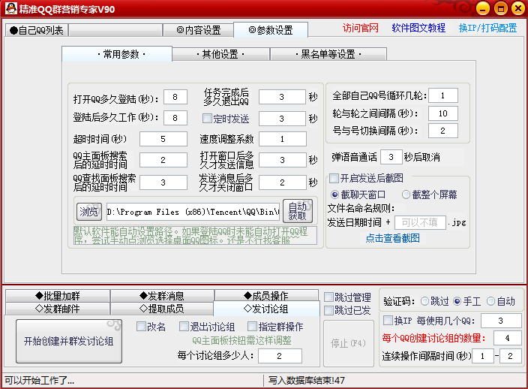The image size is (528, 389).
Task: Open the 换IP/打码配置 link
Action: pyautogui.click(x=487, y=28)
